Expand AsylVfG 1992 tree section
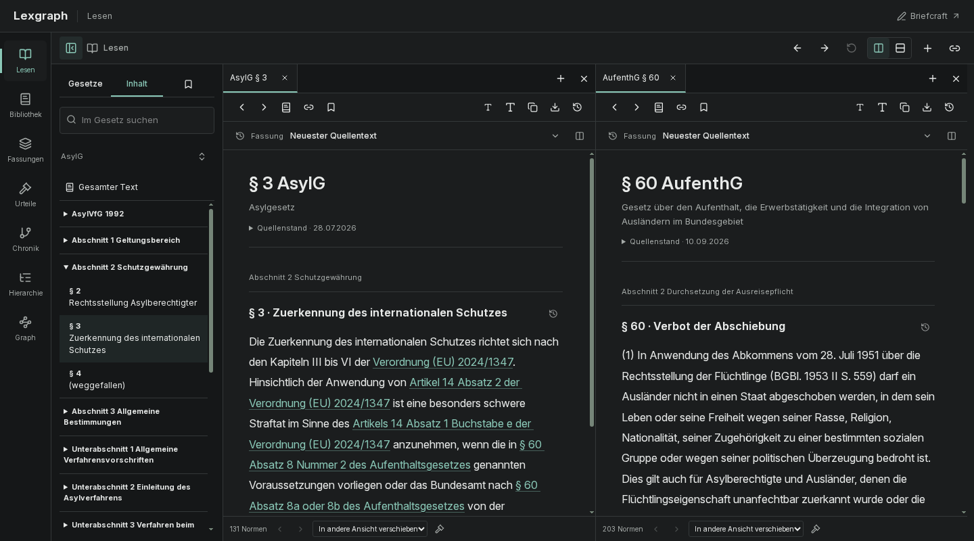 133,214
